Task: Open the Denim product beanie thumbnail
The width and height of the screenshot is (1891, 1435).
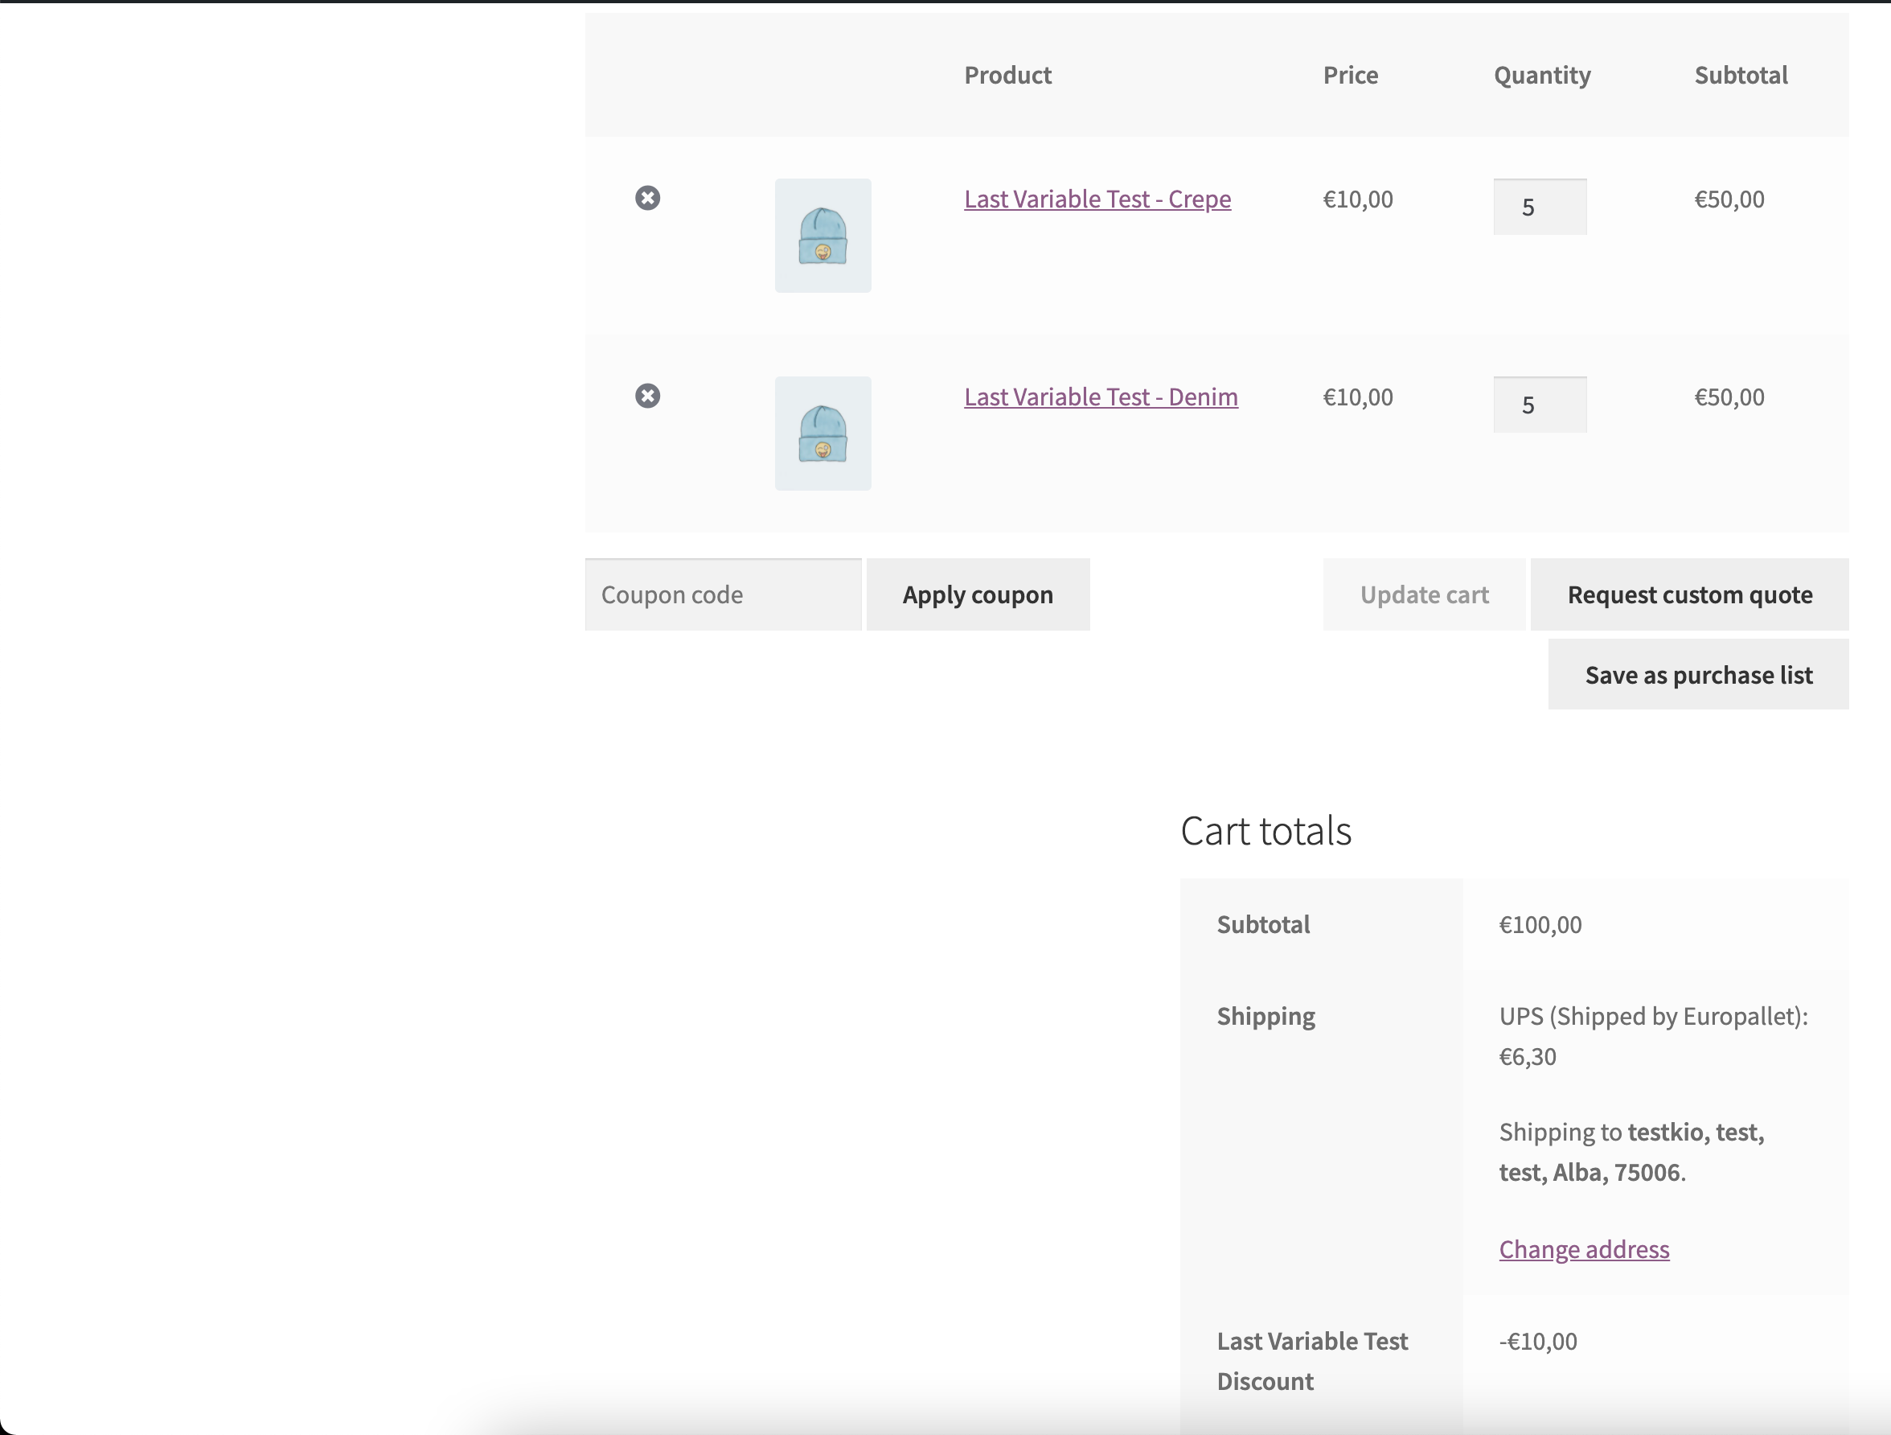Action: click(822, 433)
